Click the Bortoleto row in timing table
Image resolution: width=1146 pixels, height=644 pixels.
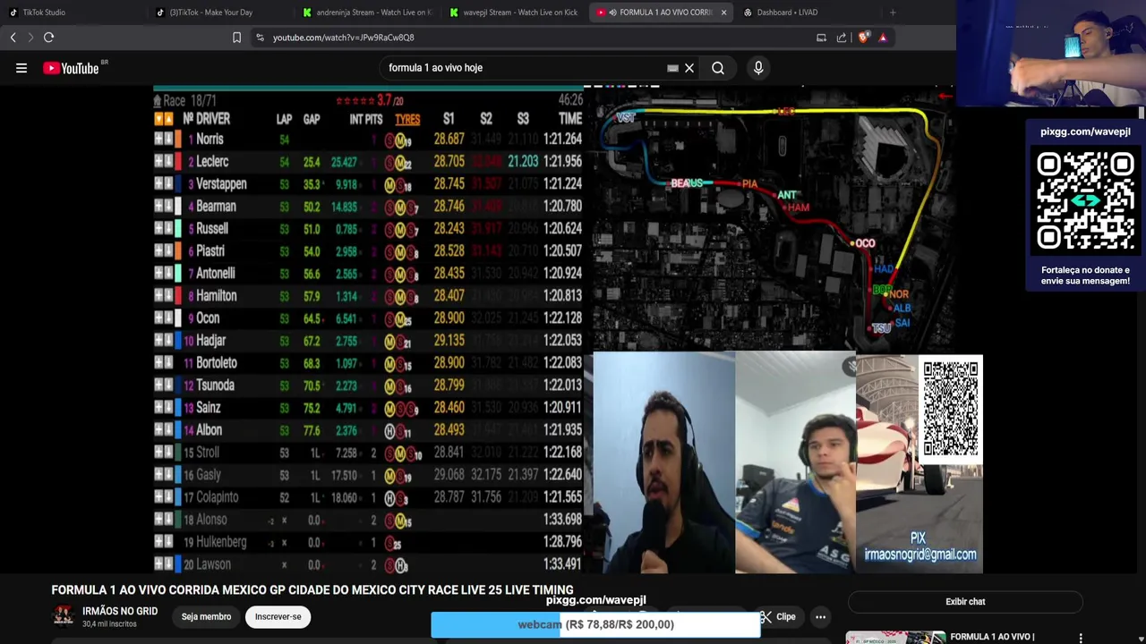coord(368,363)
